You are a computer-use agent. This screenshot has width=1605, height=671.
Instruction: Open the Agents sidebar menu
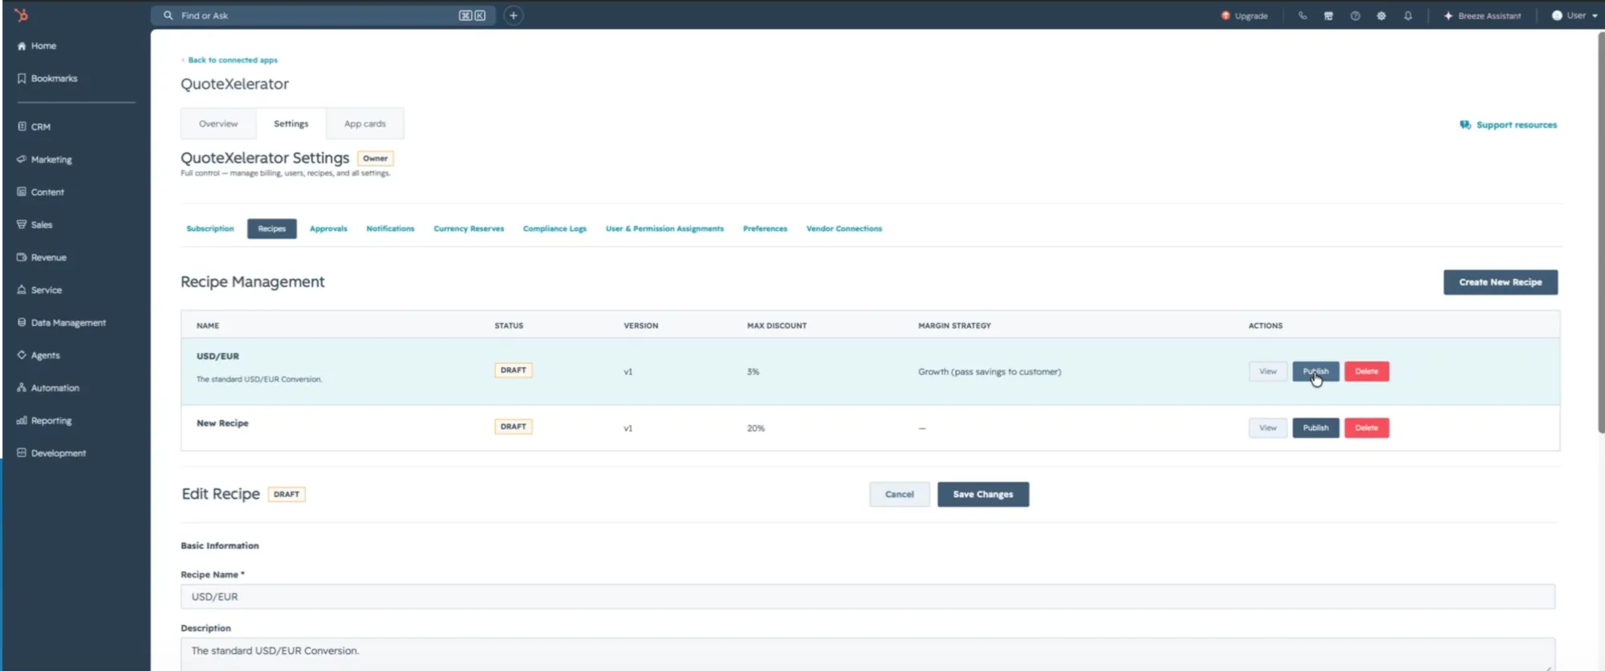(39, 355)
